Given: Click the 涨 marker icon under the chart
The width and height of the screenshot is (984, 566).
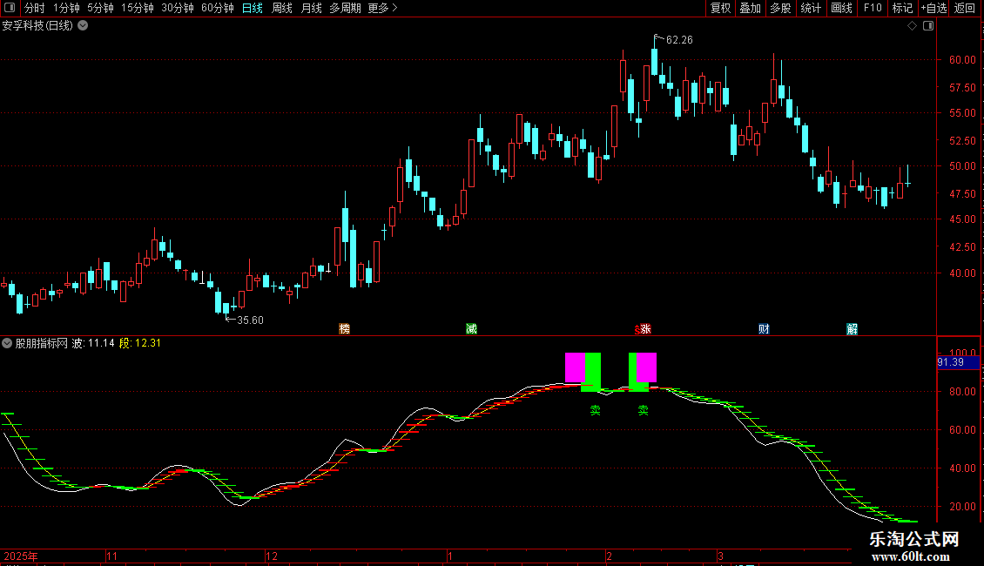Looking at the screenshot, I should [644, 329].
